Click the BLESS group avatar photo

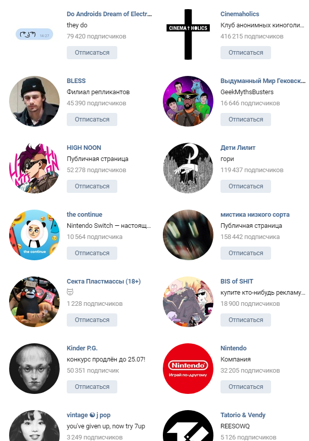click(x=34, y=101)
